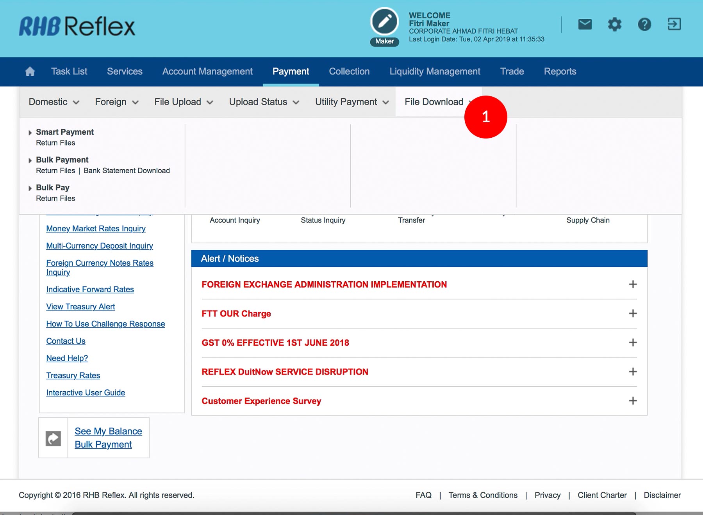Select Bank Statement Download under Bulk Payment
The image size is (703, 515).
pos(127,170)
